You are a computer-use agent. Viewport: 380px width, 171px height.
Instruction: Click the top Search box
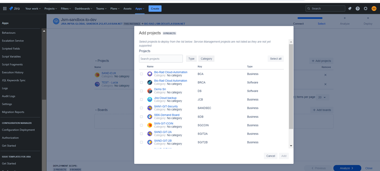coord(325,8)
